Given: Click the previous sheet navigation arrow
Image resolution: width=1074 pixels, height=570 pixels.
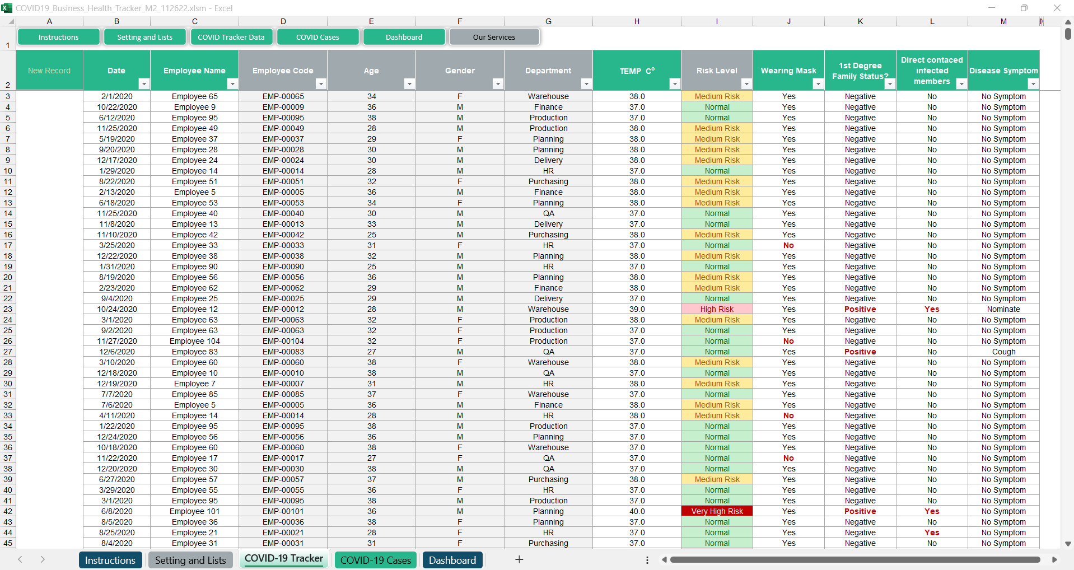Looking at the screenshot, I should point(20,560).
